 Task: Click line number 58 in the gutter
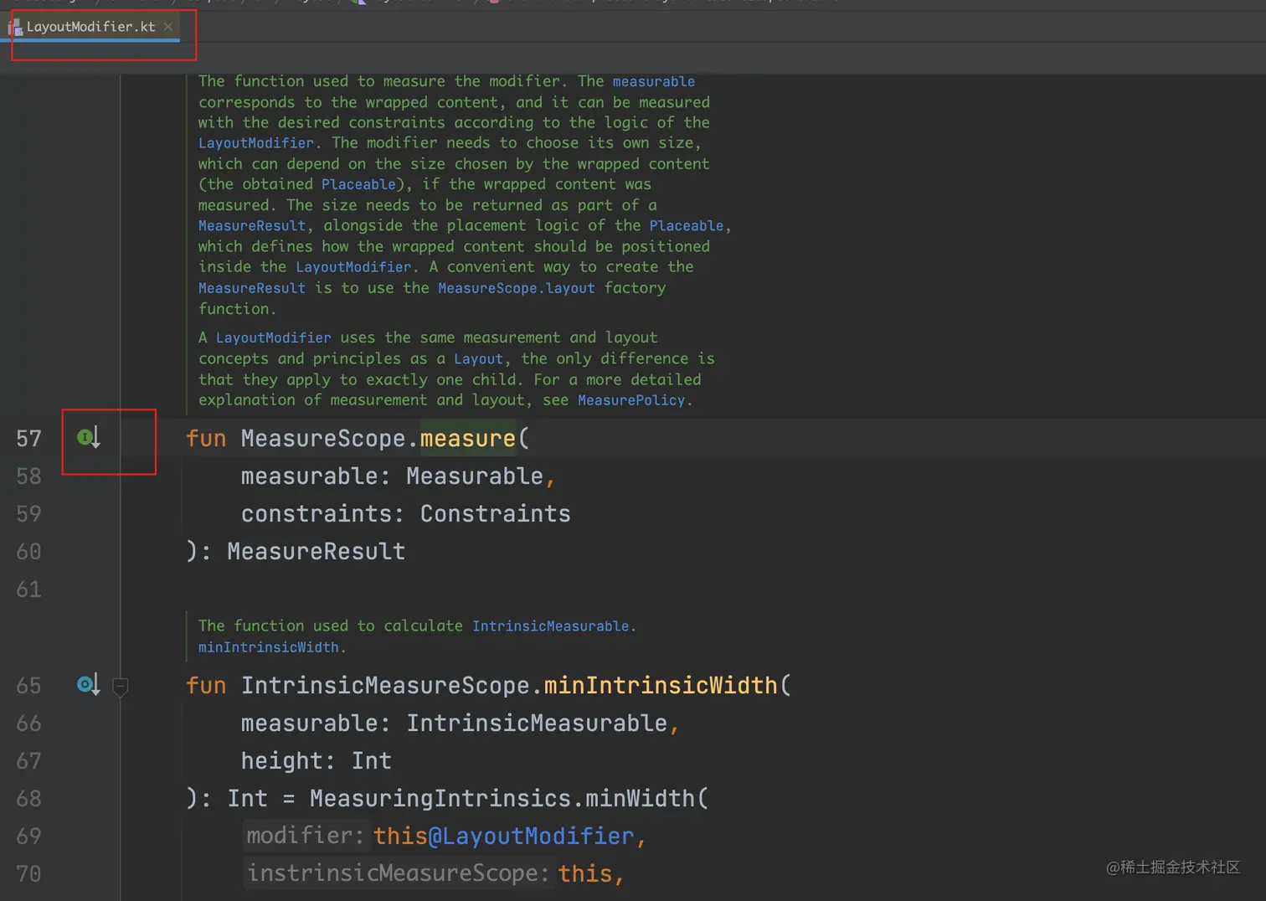click(28, 476)
